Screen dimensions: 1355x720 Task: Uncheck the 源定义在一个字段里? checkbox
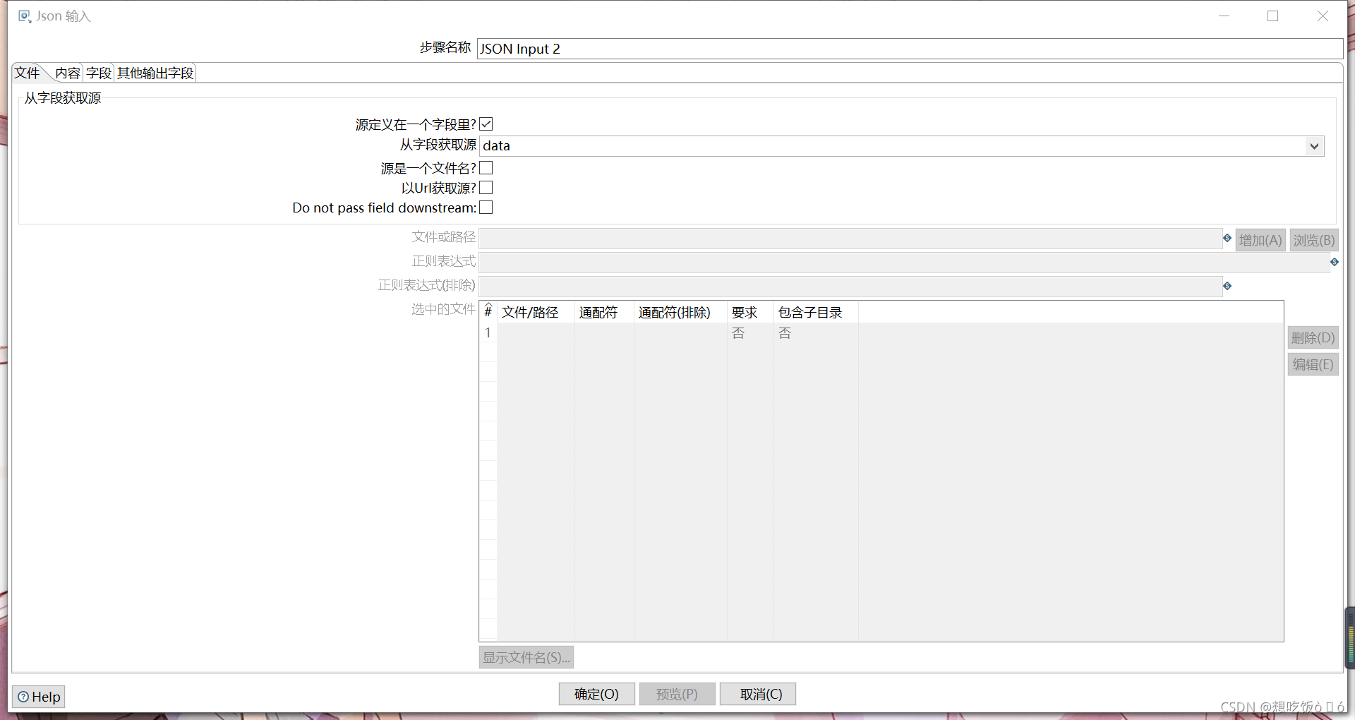[486, 124]
